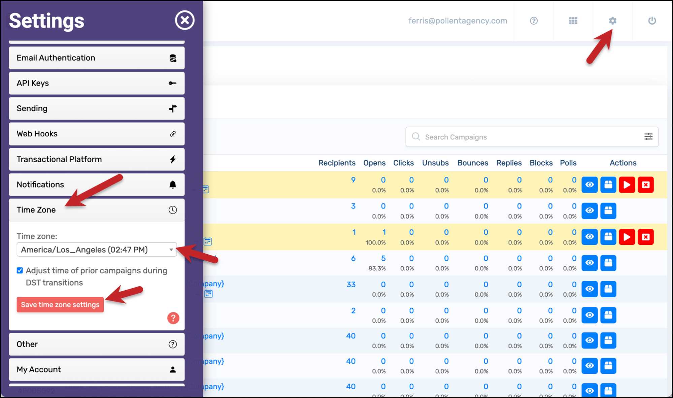Expand the Sending settings section

click(x=97, y=108)
